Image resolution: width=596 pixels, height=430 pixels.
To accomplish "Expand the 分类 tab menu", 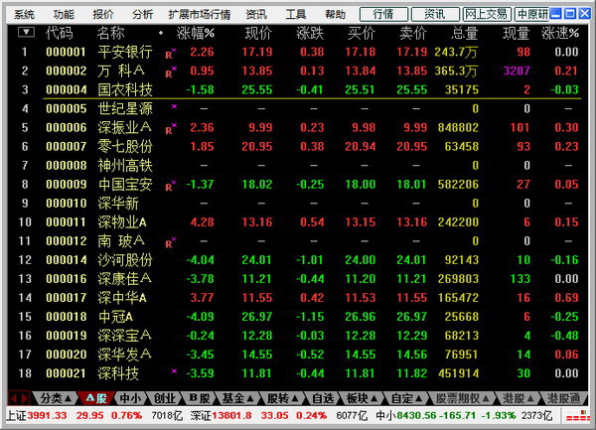I will 68,398.
